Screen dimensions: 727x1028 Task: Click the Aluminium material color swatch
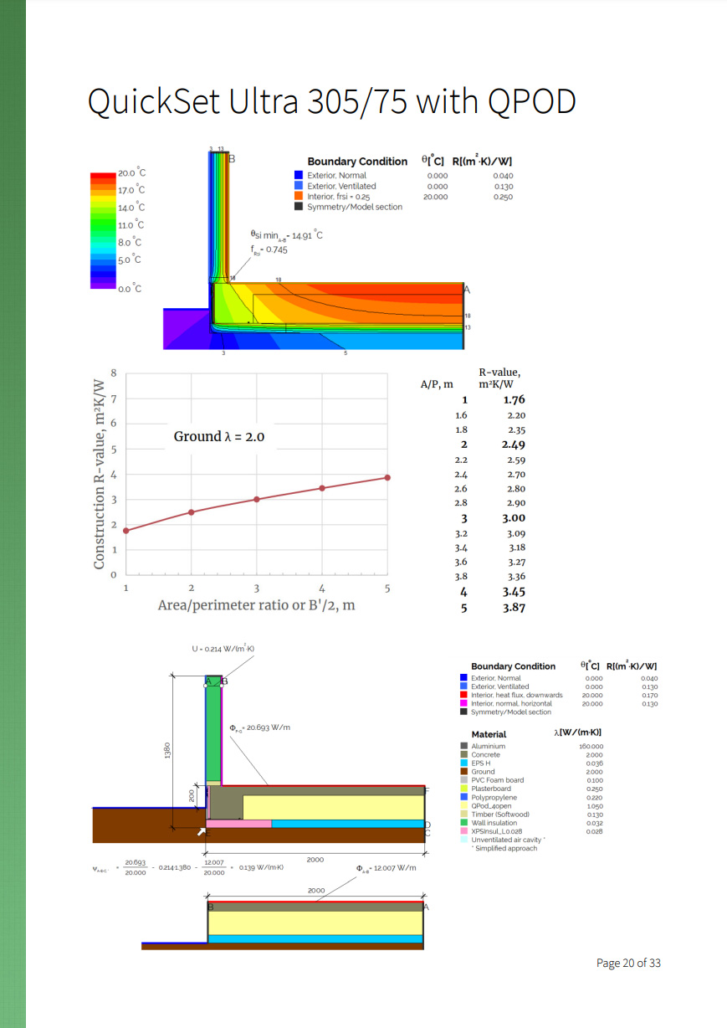[464, 746]
